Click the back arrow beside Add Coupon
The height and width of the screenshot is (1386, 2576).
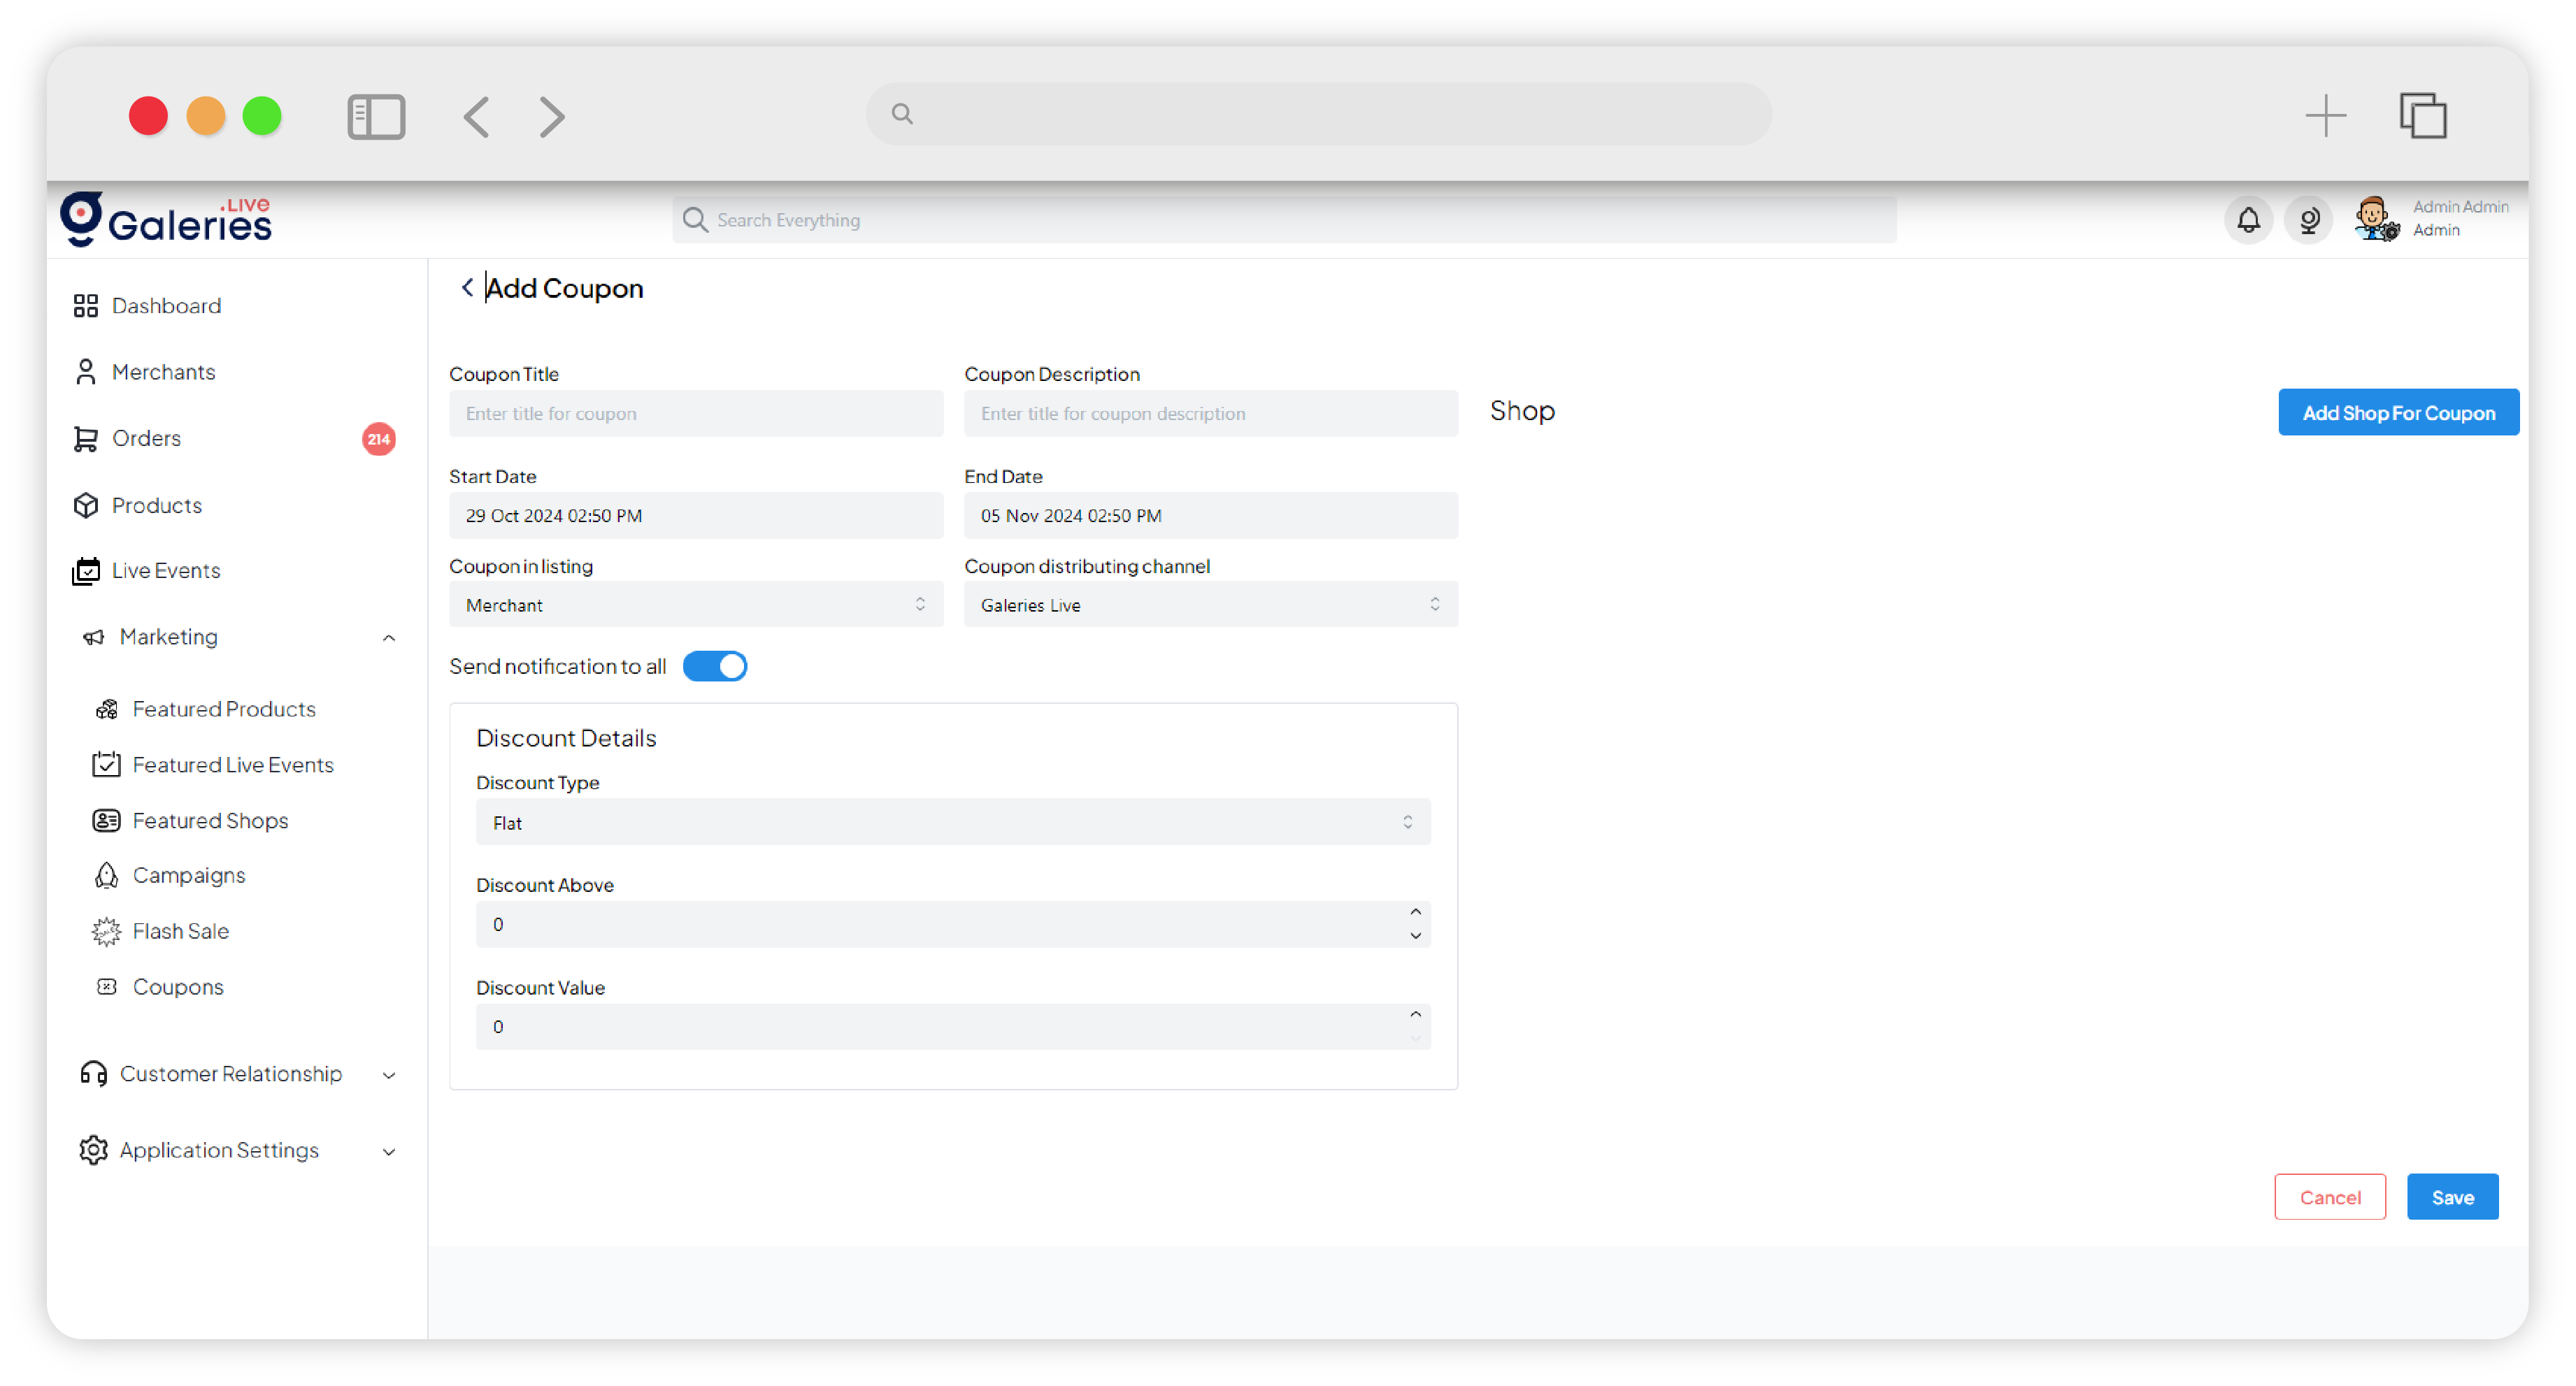(x=467, y=288)
